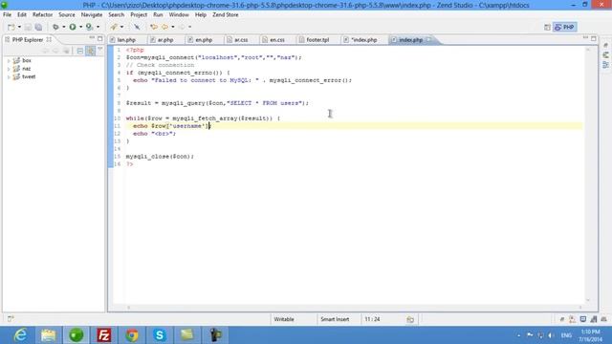Switch to the ar.css editor tab
Image resolution: width=612 pixels, height=344 pixels.
point(241,40)
